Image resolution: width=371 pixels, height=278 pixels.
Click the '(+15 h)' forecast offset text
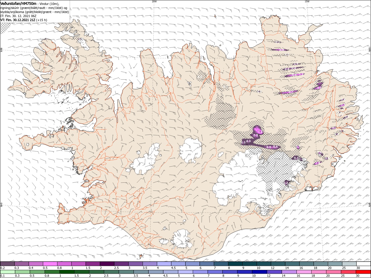[42, 20]
